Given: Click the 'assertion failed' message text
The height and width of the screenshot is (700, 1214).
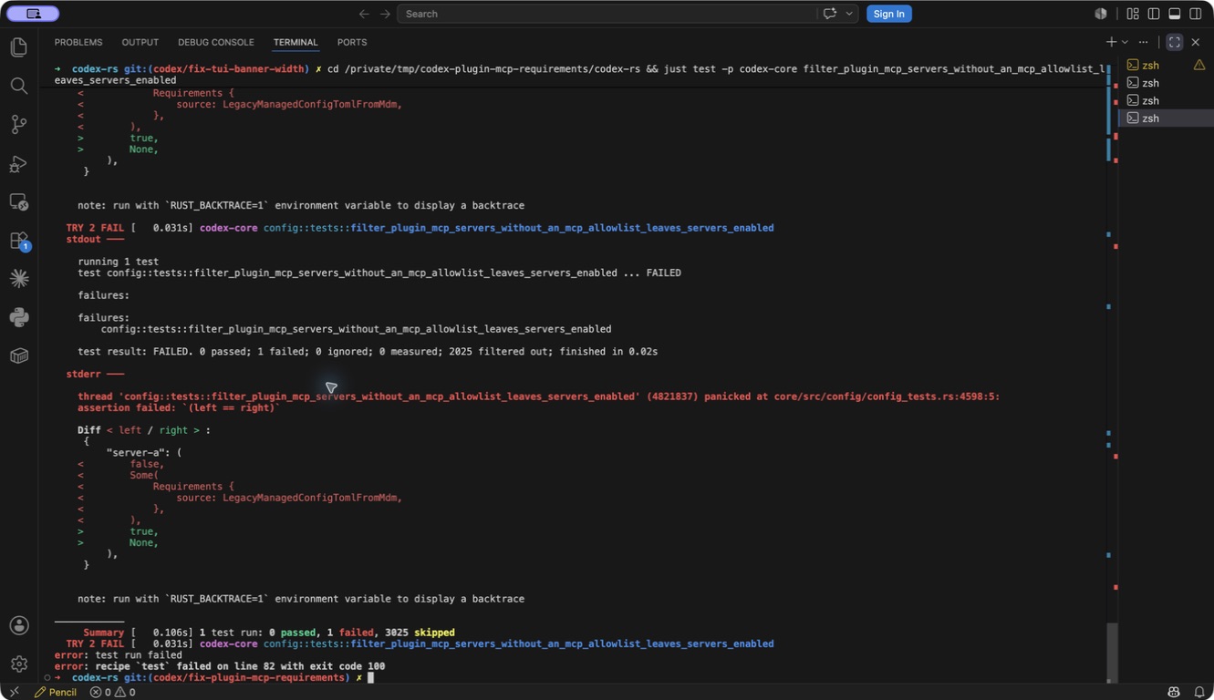Looking at the screenshot, I should pos(178,407).
